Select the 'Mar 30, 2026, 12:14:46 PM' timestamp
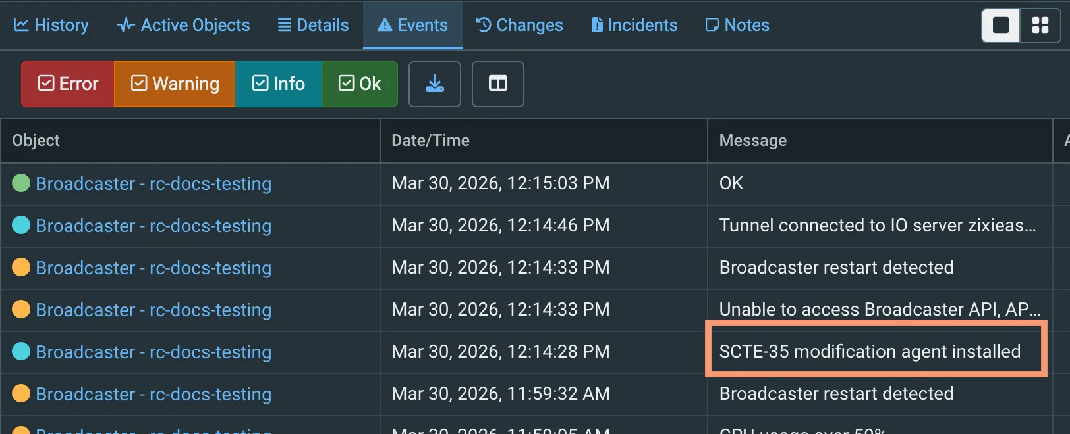Screen dimensions: 1070x434 [x=501, y=225]
